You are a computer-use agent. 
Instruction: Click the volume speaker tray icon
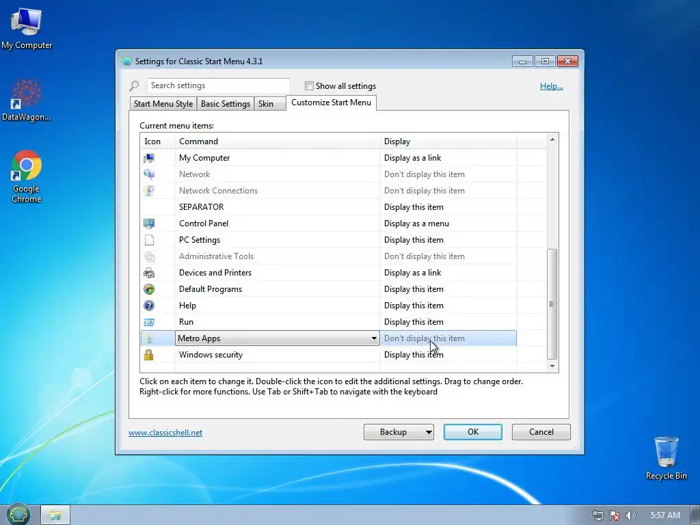point(630,515)
